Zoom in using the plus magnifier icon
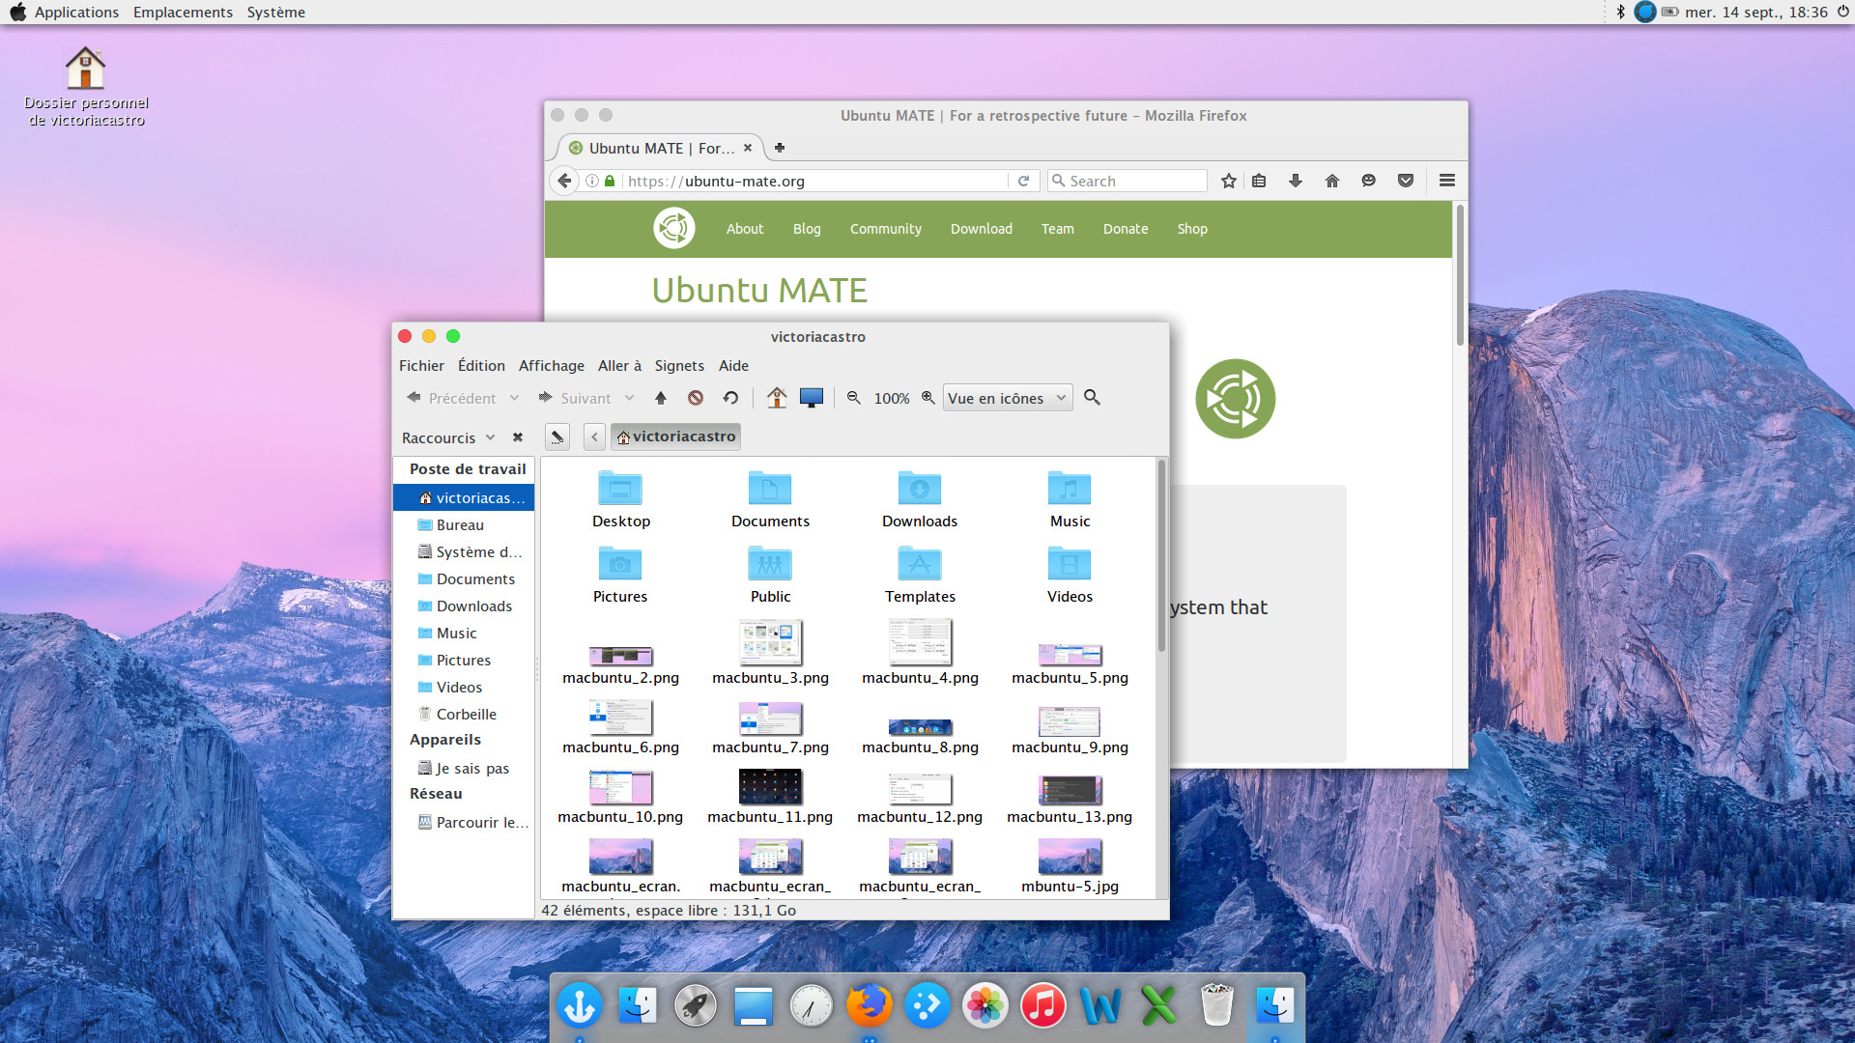 [x=927, y=398]
